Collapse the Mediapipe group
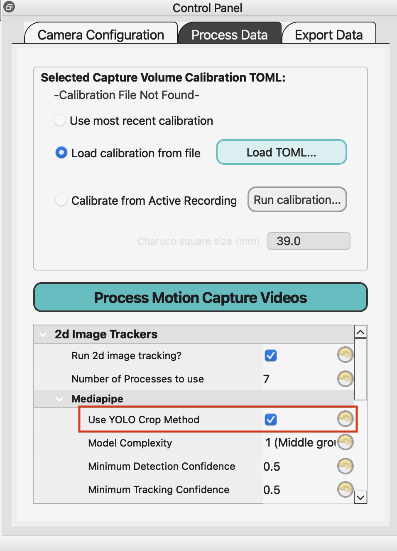 (x=59, y=399)
